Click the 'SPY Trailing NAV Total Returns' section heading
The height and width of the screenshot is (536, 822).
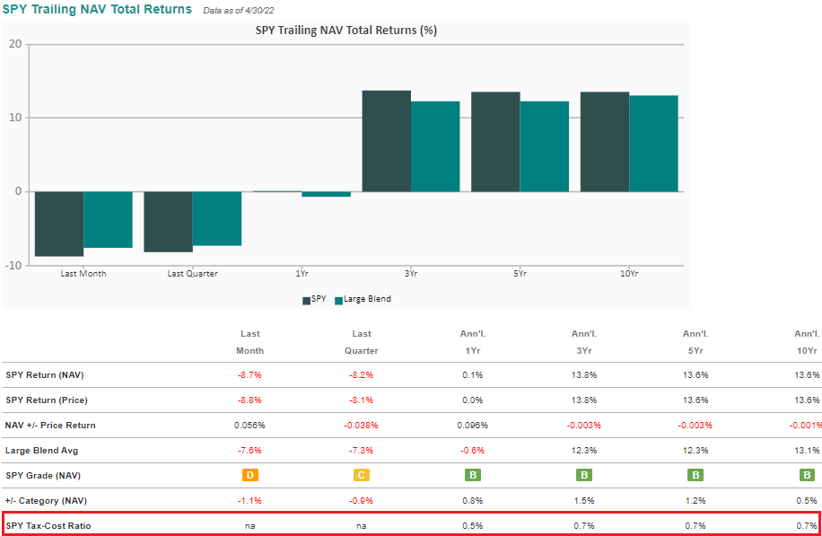[97, 10]
